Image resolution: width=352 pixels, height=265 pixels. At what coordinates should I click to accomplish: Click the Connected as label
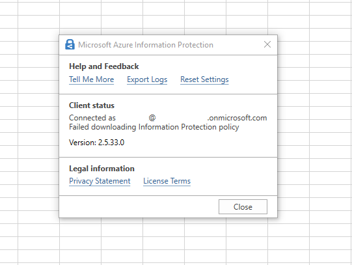point(92,118)
